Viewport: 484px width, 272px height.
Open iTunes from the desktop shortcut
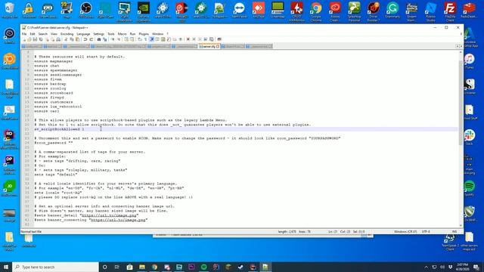(469, 61)
